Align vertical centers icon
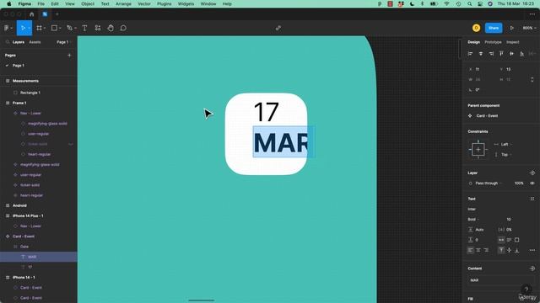 (512, 54)
